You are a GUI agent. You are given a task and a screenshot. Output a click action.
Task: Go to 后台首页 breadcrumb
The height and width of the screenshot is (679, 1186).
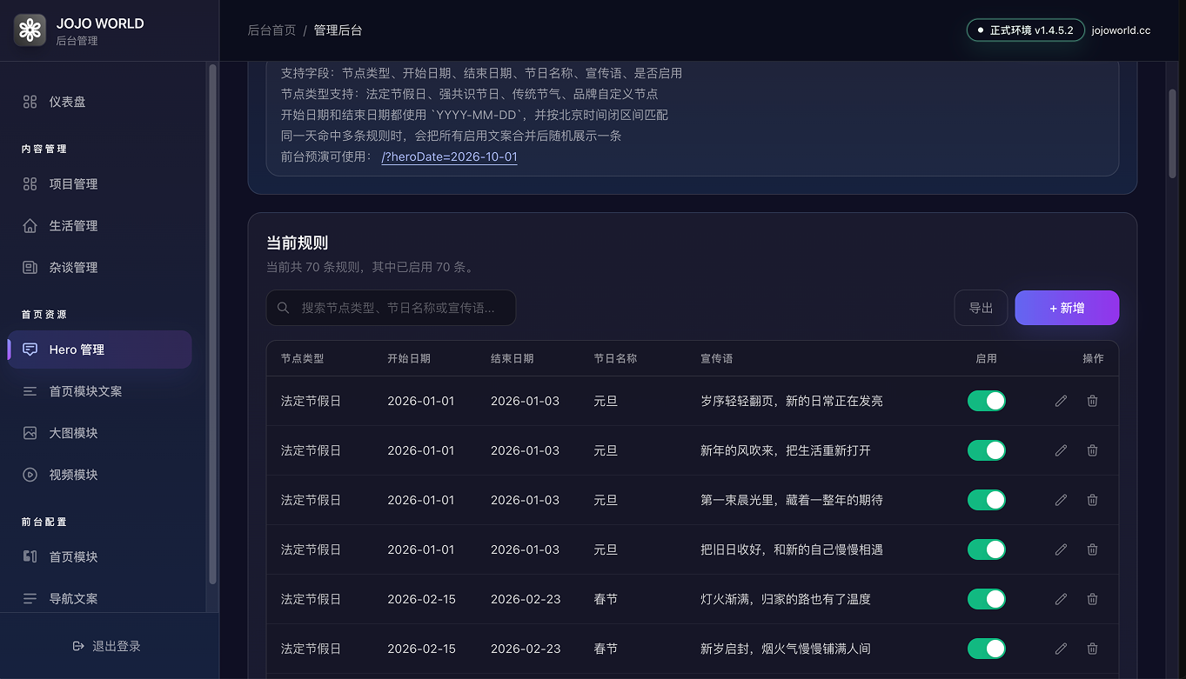click(271, 30)
